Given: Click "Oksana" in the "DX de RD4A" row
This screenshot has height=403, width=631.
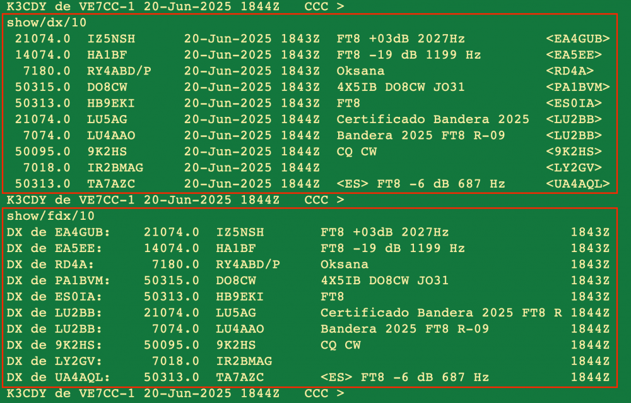Looking at the screenshot, I should [x=345, y=265].
